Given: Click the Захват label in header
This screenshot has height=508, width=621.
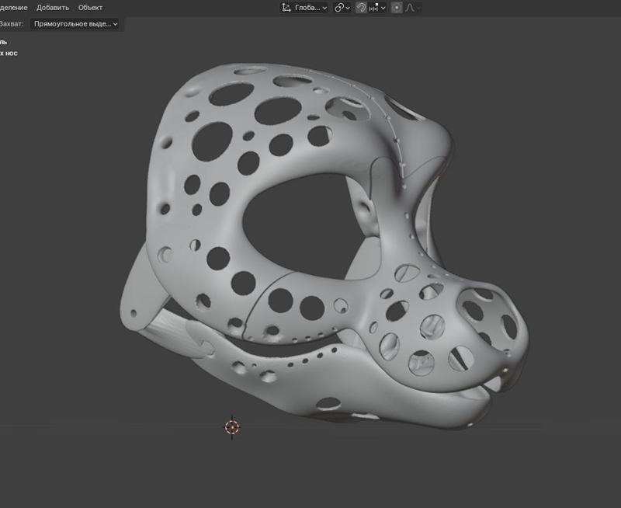Looking at the screenshot, I should (12, 24).
